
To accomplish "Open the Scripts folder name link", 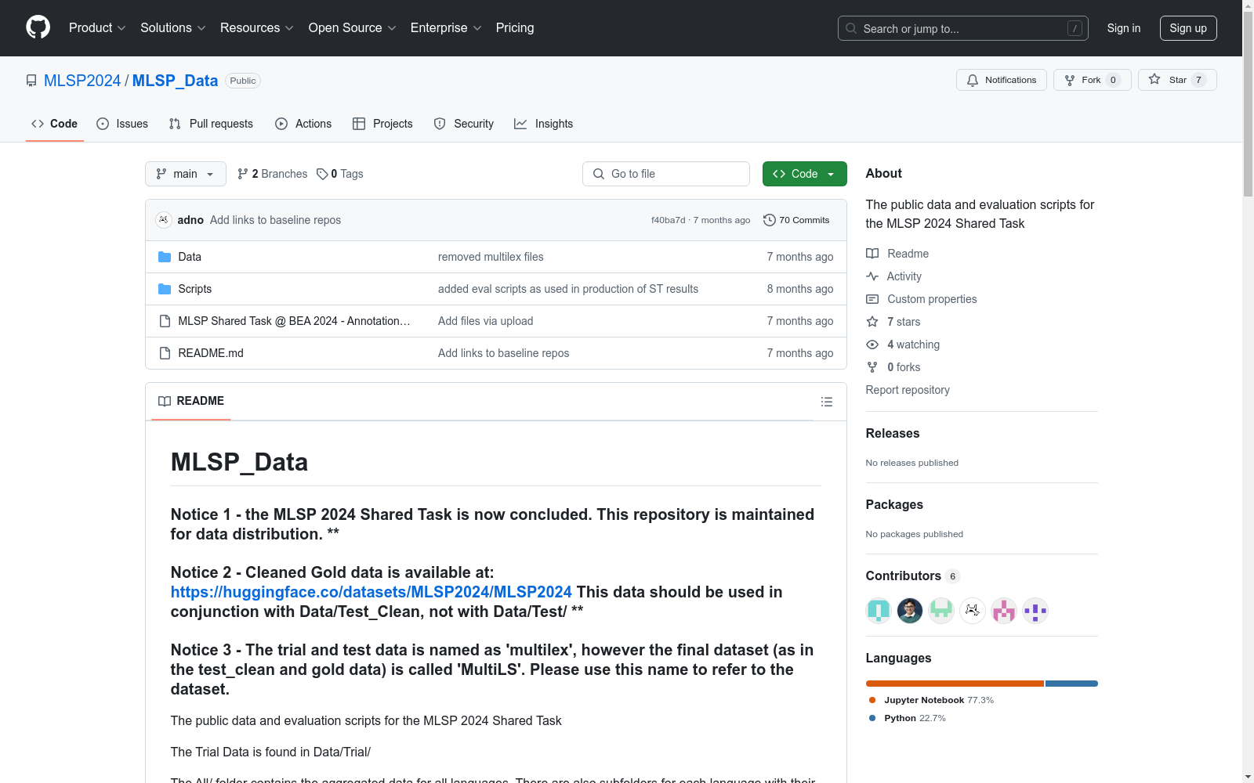I will point(195,289).
